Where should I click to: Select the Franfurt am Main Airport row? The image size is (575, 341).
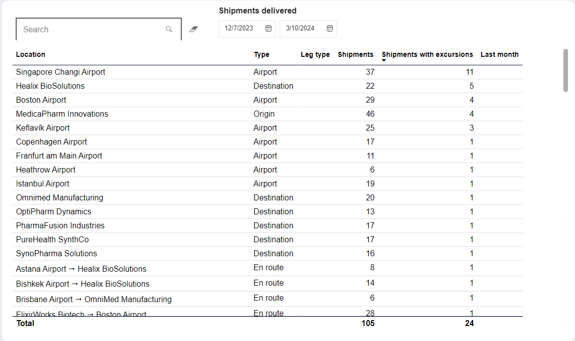pyautogui.click(x=267, y=156)
